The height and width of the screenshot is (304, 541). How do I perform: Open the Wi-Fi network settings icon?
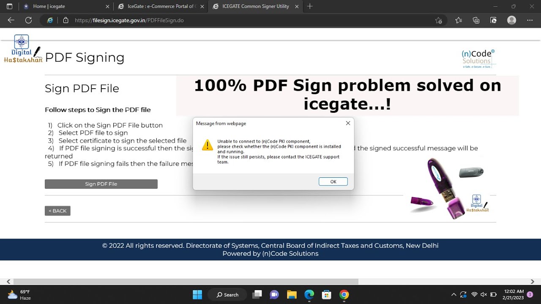pyautogui.click(x=474, y=295)
